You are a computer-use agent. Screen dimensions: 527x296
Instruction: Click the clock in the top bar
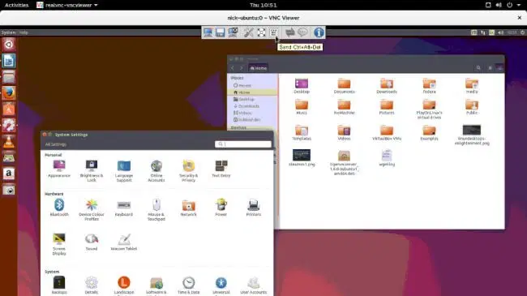tap(263, 5)
